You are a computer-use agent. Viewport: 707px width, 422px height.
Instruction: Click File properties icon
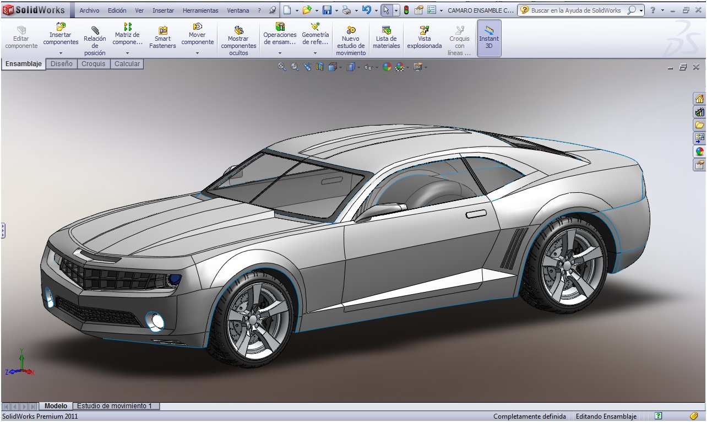pos(419,10)
